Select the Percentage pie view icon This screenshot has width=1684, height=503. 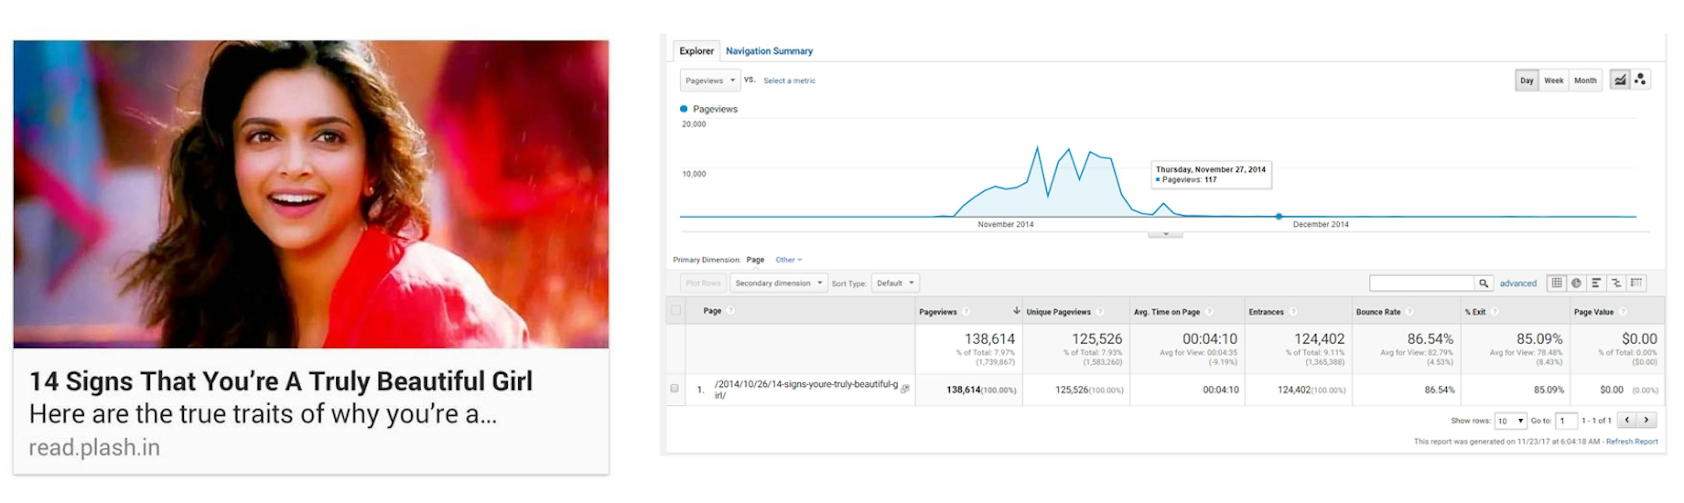[1576, 283]
